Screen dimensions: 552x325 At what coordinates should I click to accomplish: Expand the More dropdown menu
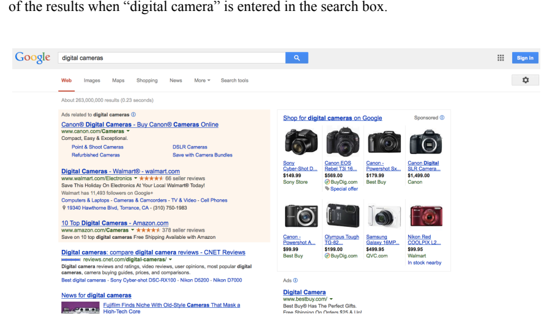[x=202, y=81]
